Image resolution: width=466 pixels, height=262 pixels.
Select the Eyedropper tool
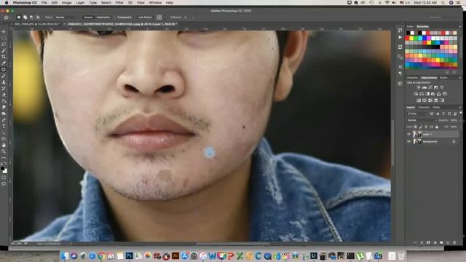click(4, 63)
